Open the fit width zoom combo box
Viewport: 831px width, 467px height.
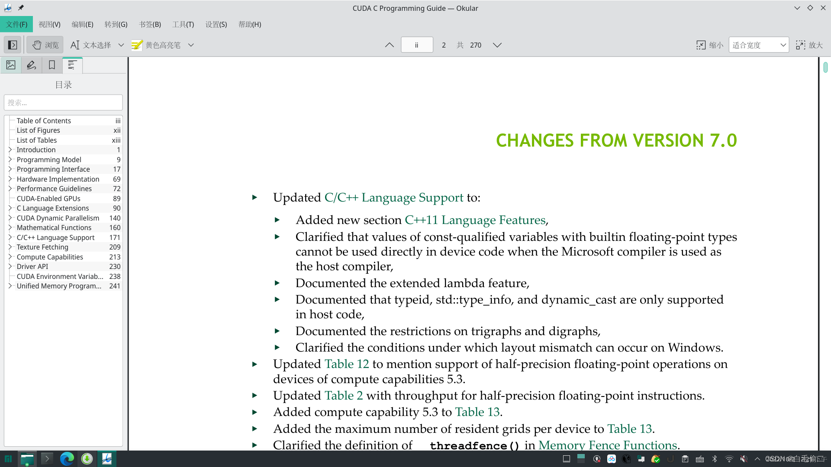tap(758, 45)
